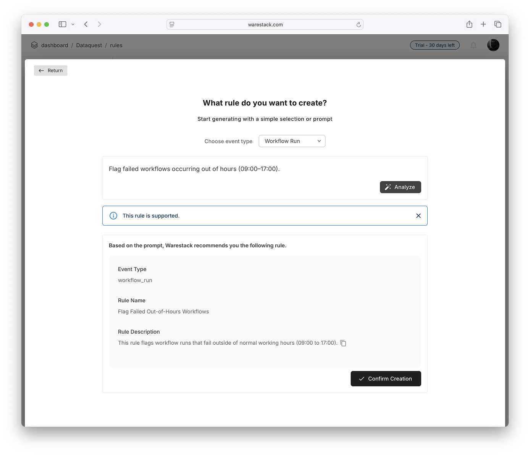This screenshot has height=455, width=530.
Task: Open the user profile avatar
Action: point(493,45)
